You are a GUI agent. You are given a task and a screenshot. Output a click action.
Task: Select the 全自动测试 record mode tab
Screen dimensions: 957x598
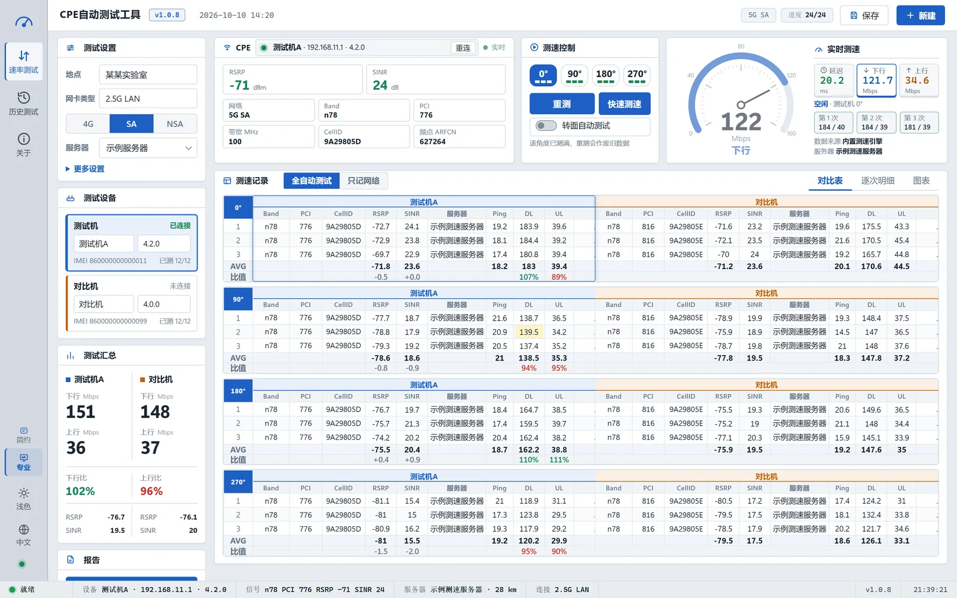pyautogui.click(x=312, y=181)
